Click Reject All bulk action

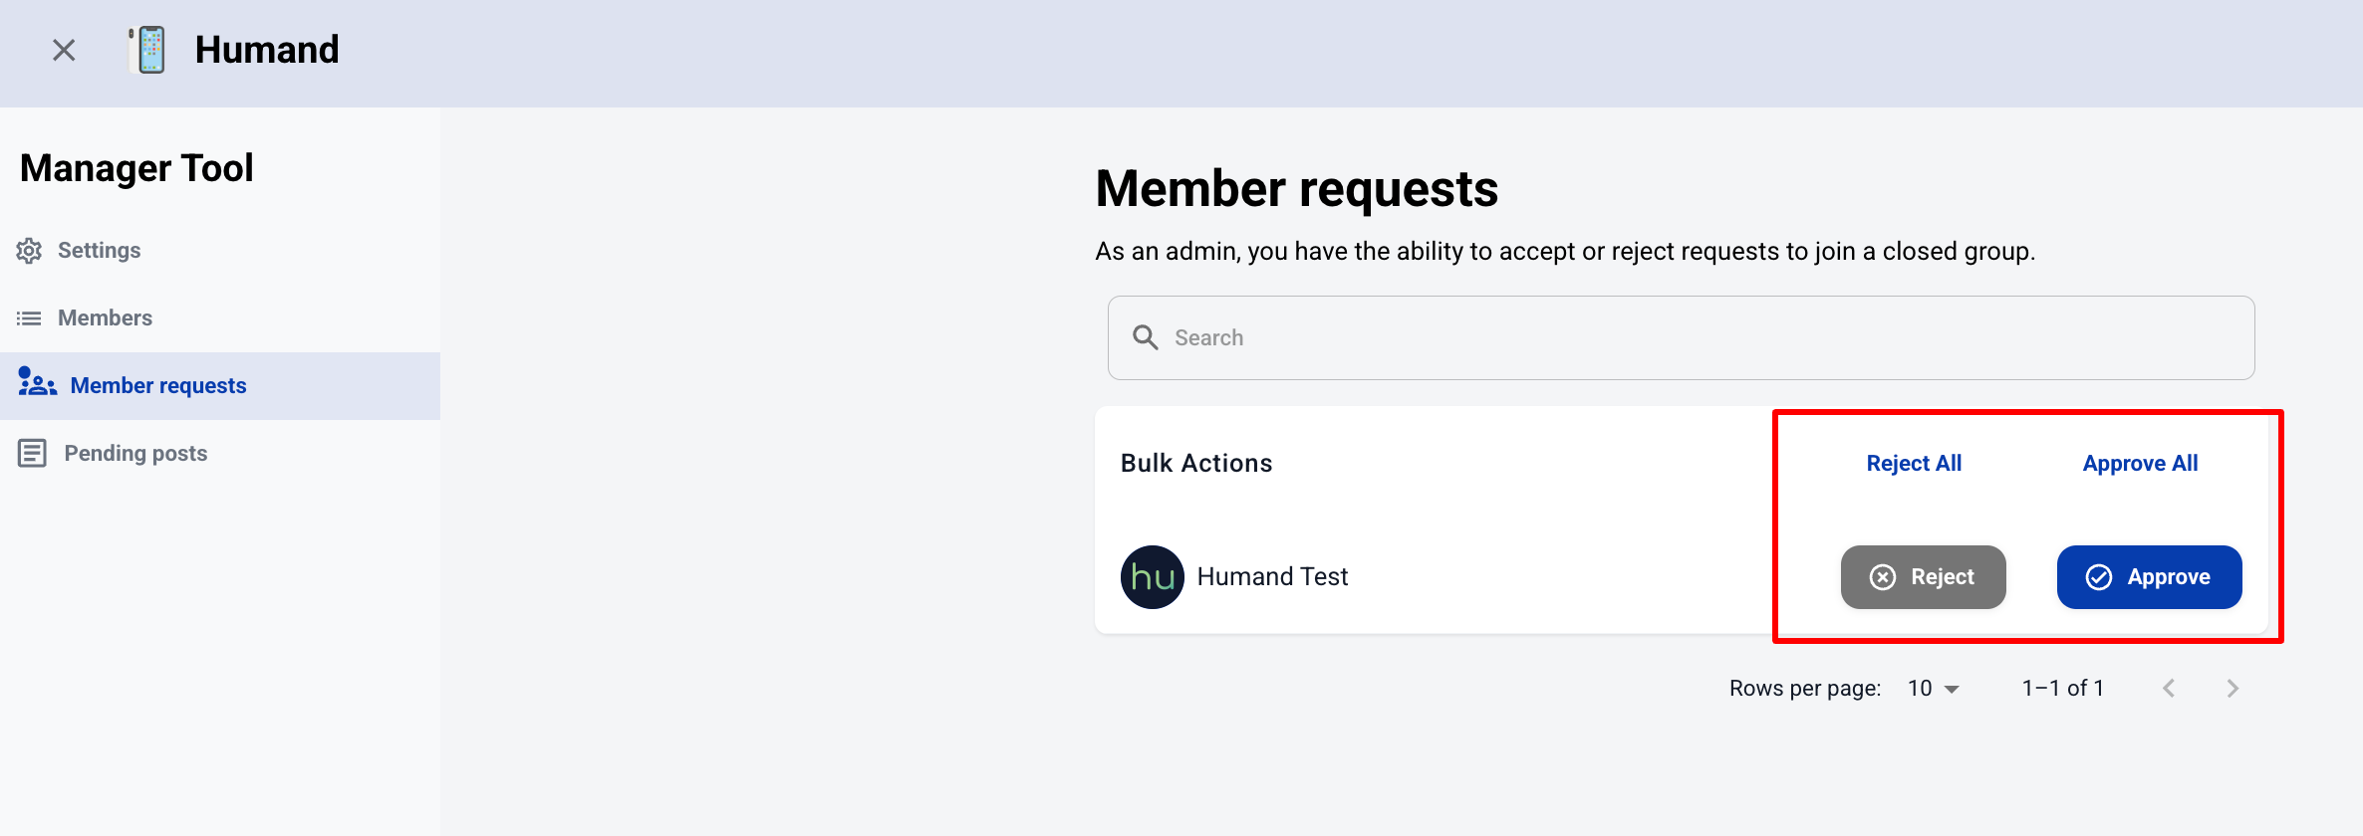[1914, 464]
